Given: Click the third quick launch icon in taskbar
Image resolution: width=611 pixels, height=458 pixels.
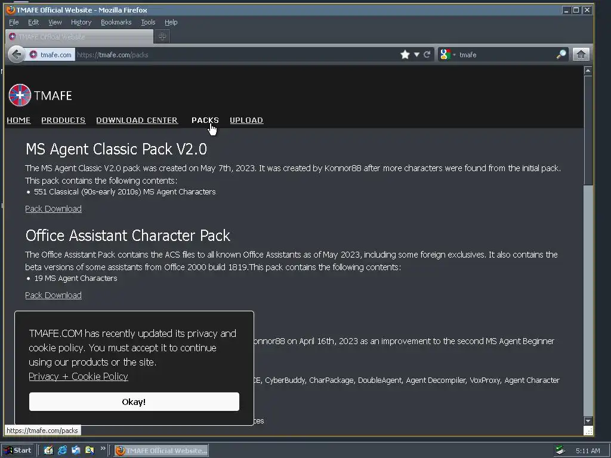Looking at the screenshot, I should 76,451.
